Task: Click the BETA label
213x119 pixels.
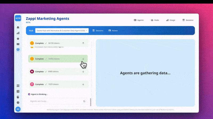Action: click(28, 22)
